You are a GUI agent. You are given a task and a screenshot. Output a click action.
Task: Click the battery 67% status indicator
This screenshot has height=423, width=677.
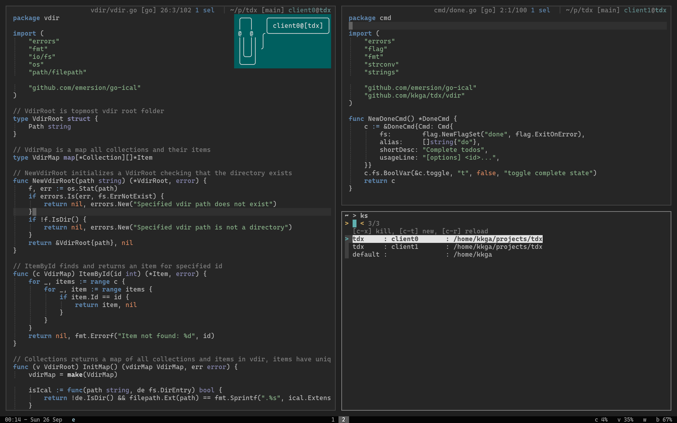664,419
